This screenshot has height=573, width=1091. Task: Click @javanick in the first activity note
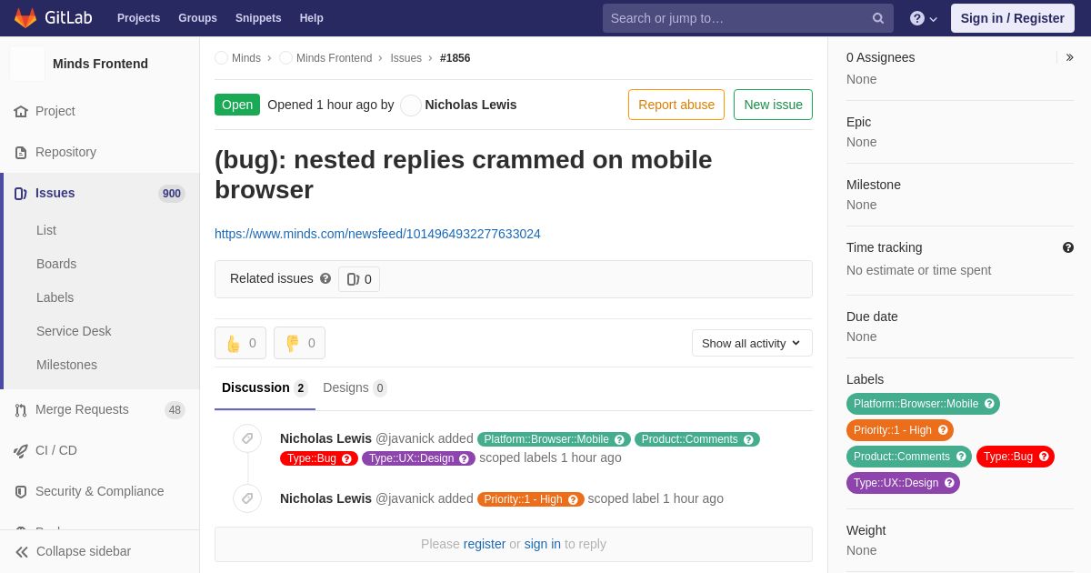click(405, 438)
